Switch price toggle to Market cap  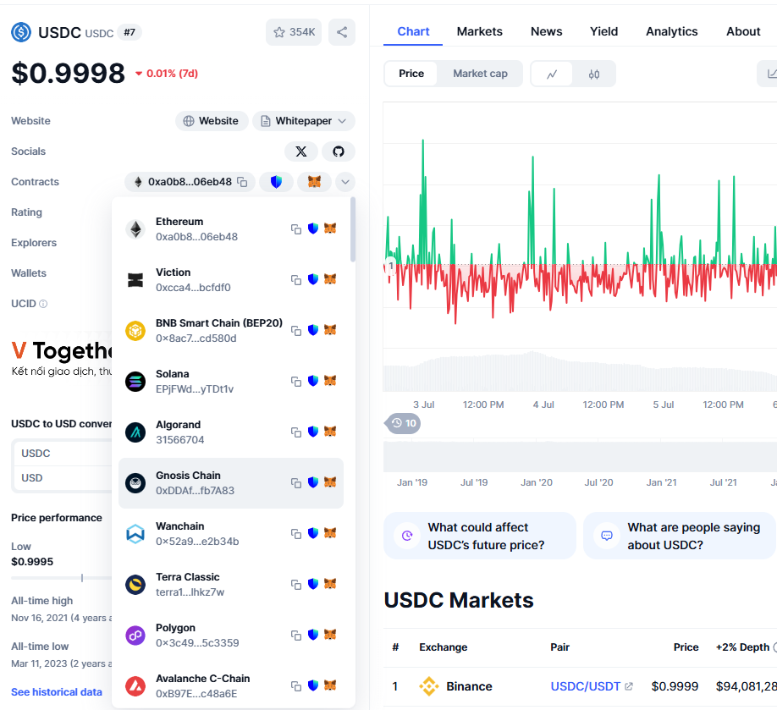tap(480, 74)
